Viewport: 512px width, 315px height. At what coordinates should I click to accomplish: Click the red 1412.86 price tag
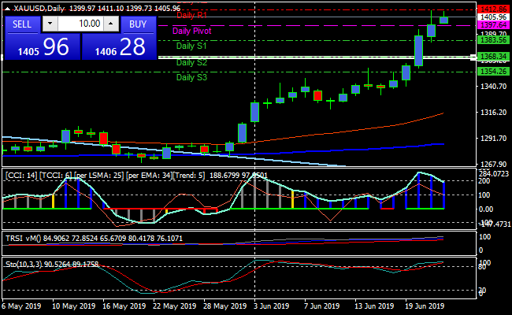click(x=493, y=9)
